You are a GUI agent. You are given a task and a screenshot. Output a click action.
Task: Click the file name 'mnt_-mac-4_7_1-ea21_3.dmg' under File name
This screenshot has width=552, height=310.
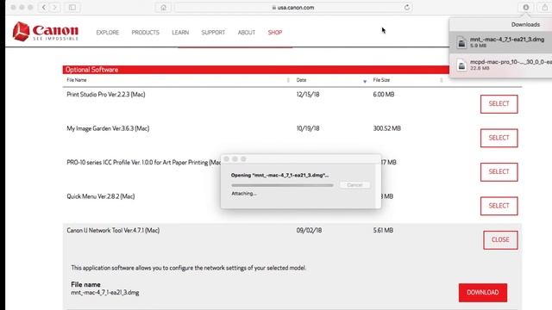pyautogui.click(x=105, y=293)
